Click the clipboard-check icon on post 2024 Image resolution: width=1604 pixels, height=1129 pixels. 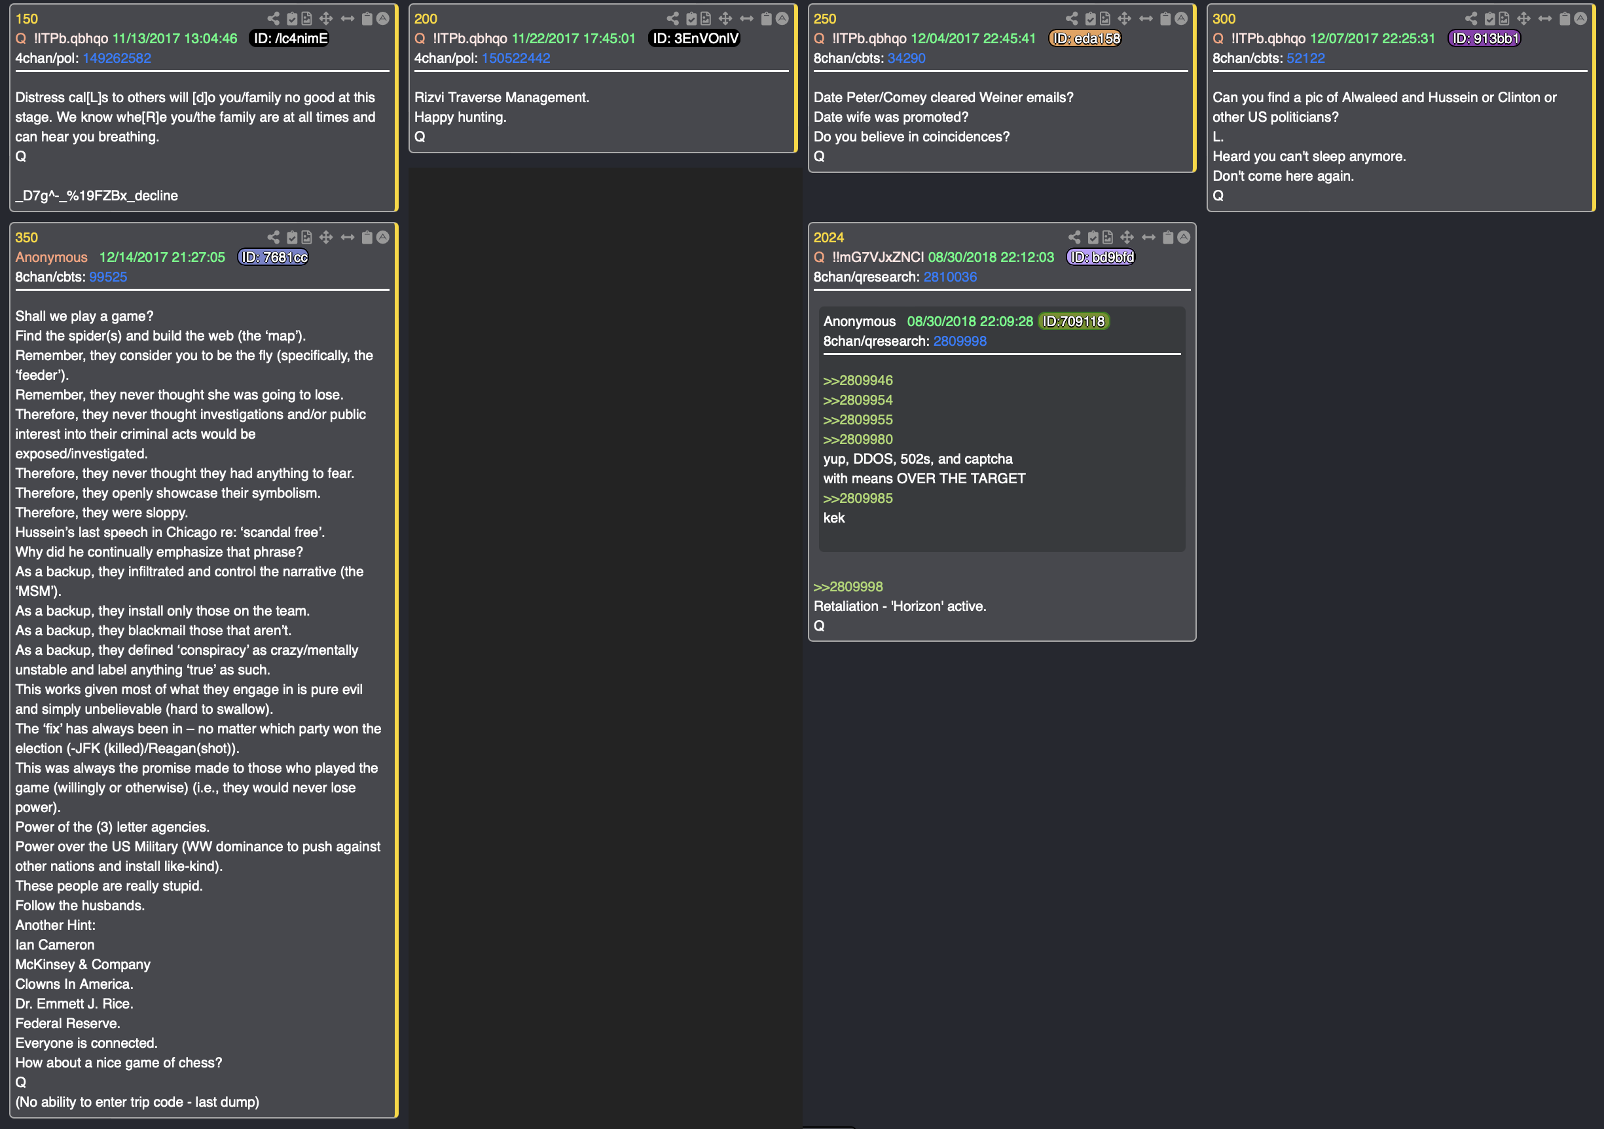(x=1093, y=238)
